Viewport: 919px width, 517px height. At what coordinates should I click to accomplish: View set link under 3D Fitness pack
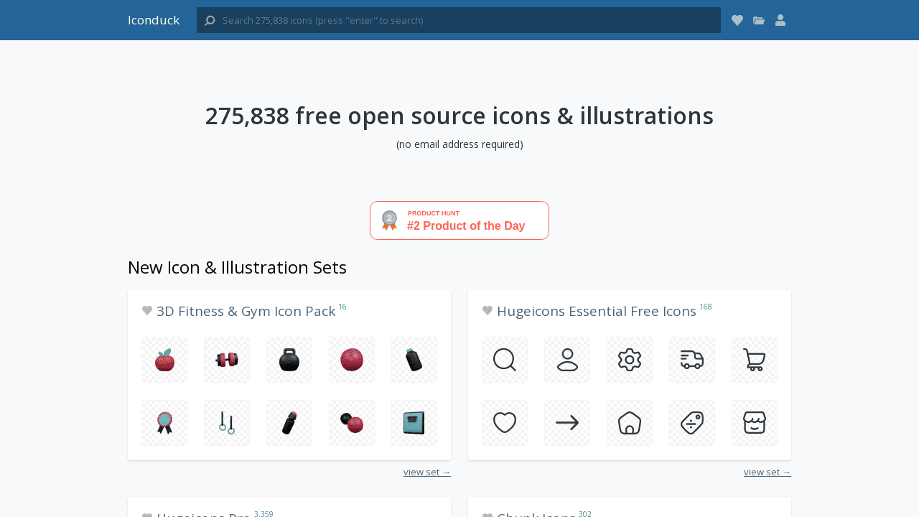coord(427,472)
